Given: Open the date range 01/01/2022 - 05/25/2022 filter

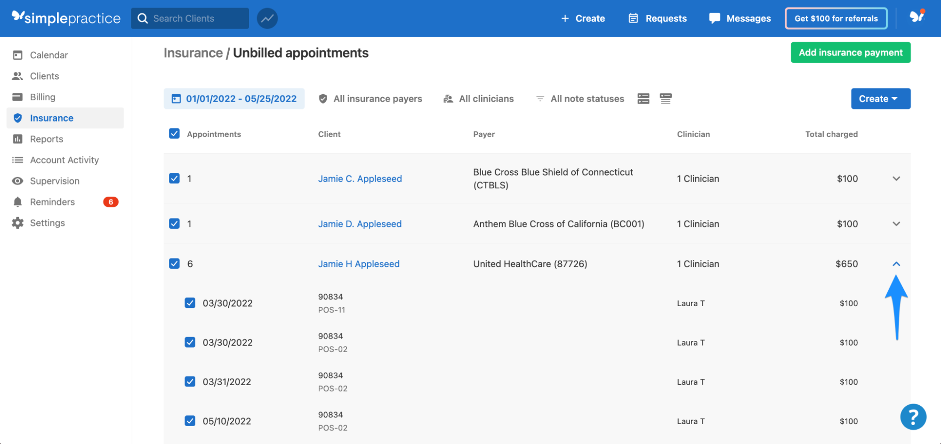Looking at the screenshot, I should [234, 98].
